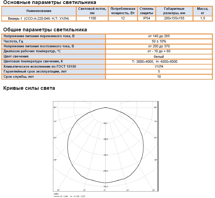Click the "0°" angle label at chart bottom
Viewport: 215px width, 198px height.
[x=105, y=190]
